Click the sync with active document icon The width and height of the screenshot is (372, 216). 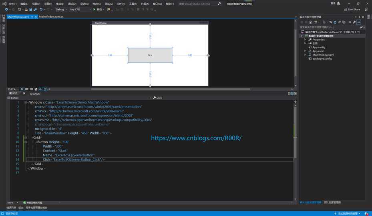(x=330, y=22)
